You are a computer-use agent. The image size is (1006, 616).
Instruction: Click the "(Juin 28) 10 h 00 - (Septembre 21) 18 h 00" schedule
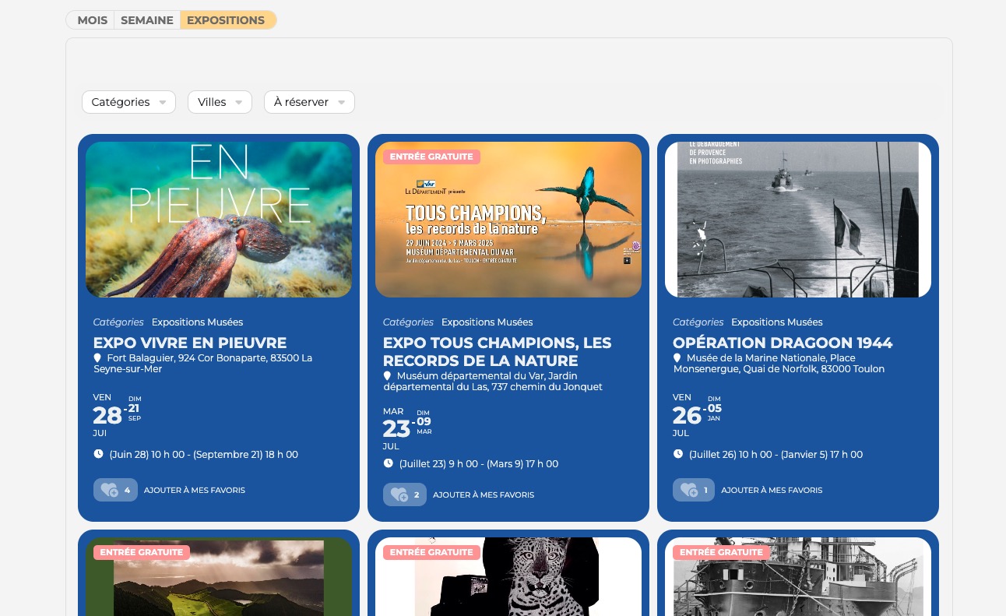pos(204,455)
